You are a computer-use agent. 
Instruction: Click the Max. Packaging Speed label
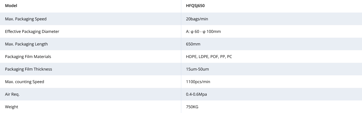coord(26,19)
